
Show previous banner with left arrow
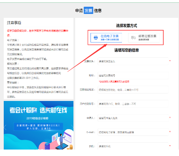(5, 127)
